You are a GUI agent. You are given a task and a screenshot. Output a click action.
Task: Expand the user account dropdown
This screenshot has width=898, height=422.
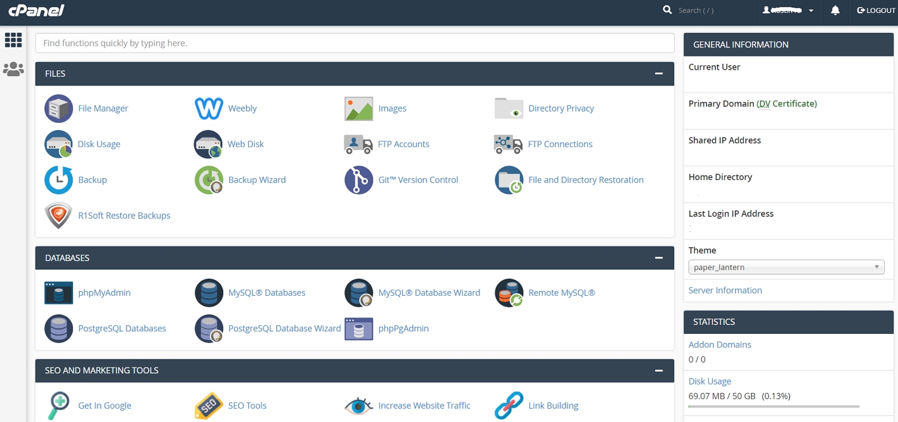[788, 11]
